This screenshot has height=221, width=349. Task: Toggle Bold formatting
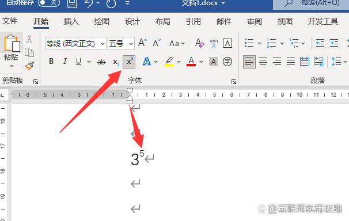coord(51,62)
